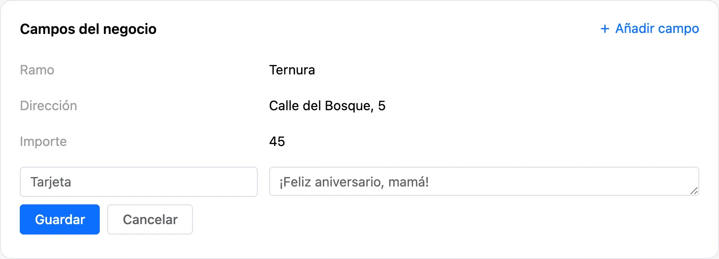Click the Importe value 45

click(277, 141)
